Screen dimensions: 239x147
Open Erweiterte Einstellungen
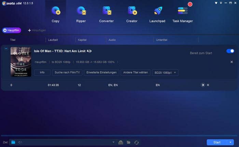pos(101,73)
